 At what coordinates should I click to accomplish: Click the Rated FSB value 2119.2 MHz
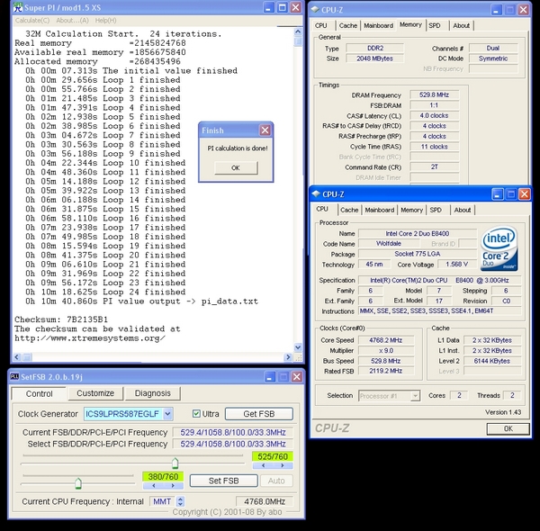386,371
